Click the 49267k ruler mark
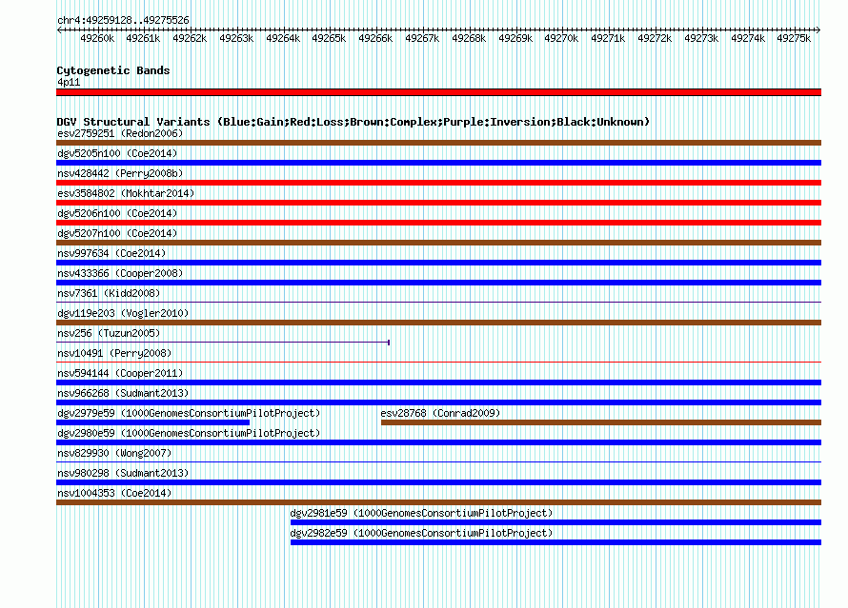Image resolution: width=848 pixels, height=608 pixels. coord(422,38)
